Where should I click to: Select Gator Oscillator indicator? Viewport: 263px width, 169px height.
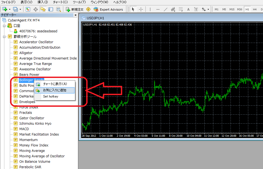point(32,118)
